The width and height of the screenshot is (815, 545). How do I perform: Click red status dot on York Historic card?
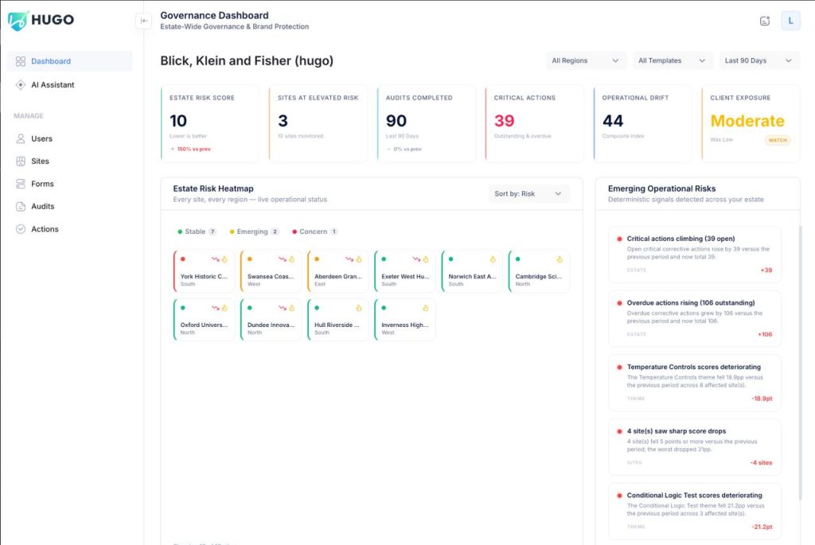(x=183, y=259)
